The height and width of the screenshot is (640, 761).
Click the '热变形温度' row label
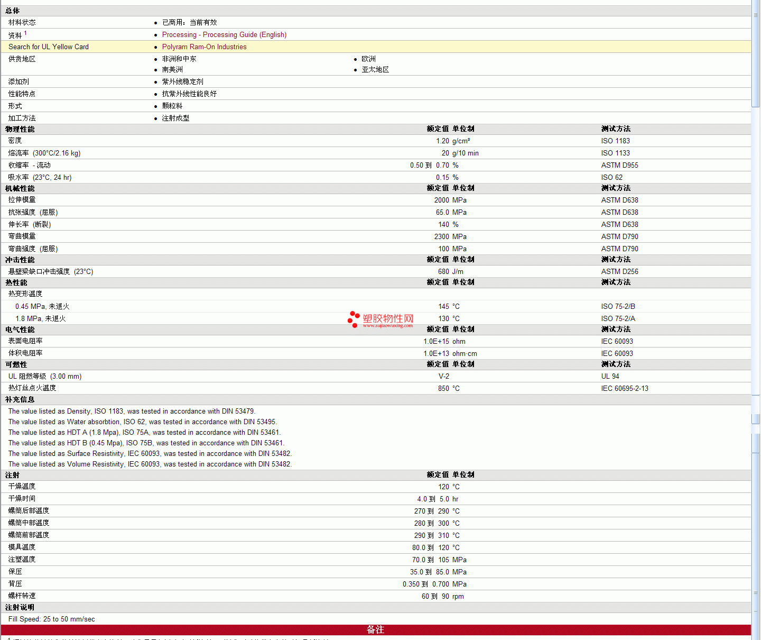click(x=25, y=294)
